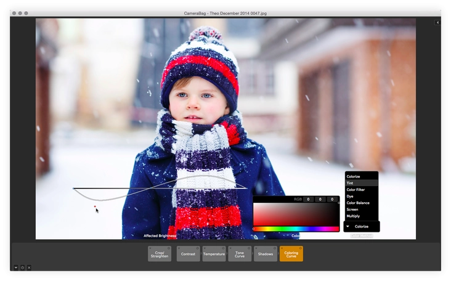This screenshot has width=451, height=281.
Task: Select the Shadows tile
Action: (x=265, y=254)
